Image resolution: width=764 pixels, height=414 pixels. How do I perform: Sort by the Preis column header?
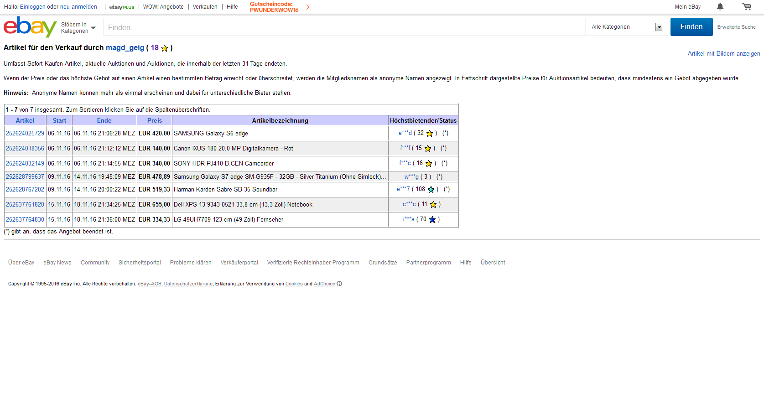(x=155, y=121)
